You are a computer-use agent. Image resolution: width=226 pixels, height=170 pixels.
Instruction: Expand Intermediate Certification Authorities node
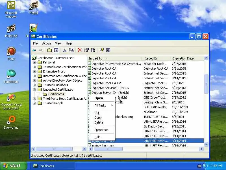[34, 76]
